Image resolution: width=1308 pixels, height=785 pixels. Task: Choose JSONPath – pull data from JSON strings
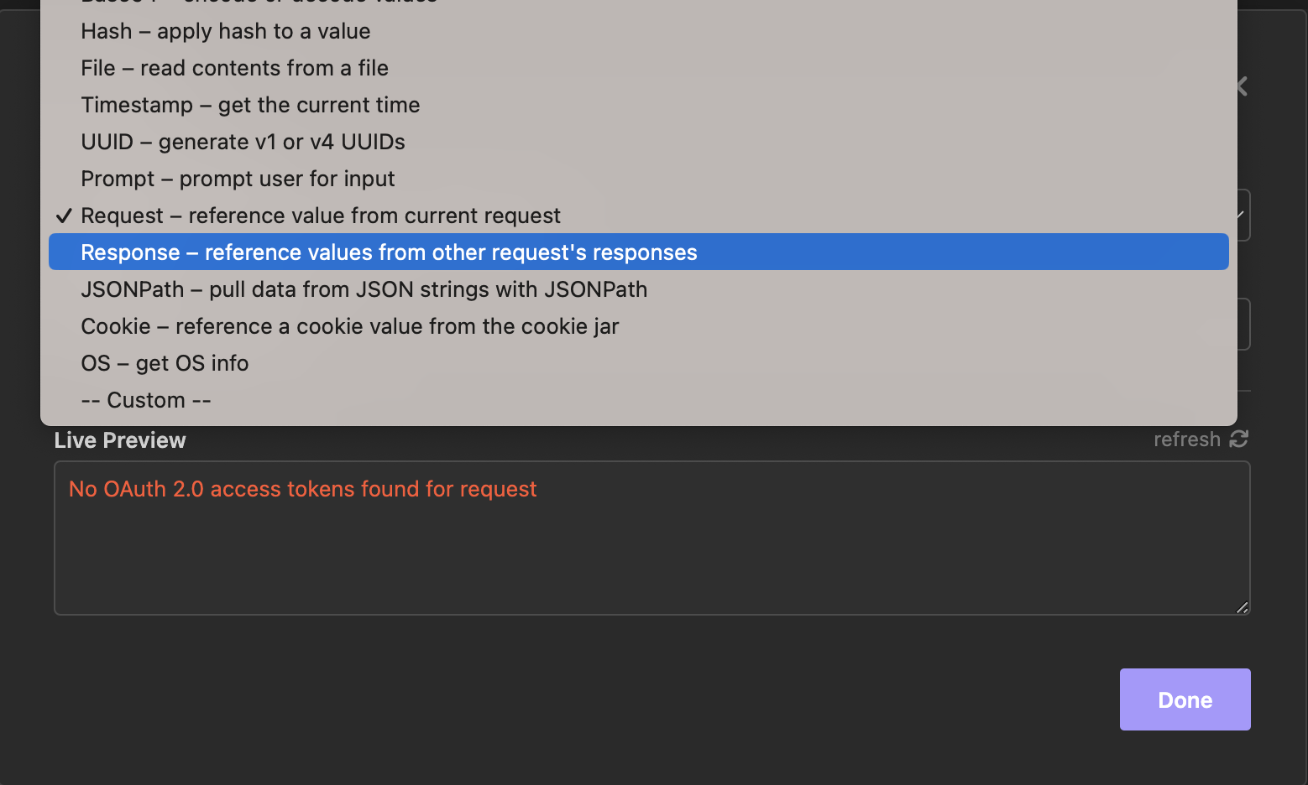tap(364, 289)
